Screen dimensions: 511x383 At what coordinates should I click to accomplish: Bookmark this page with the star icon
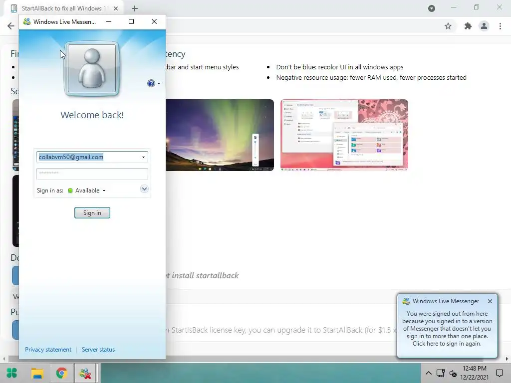tap(448, 26)
